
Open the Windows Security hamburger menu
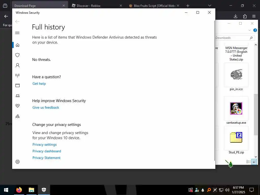(17, 33)
